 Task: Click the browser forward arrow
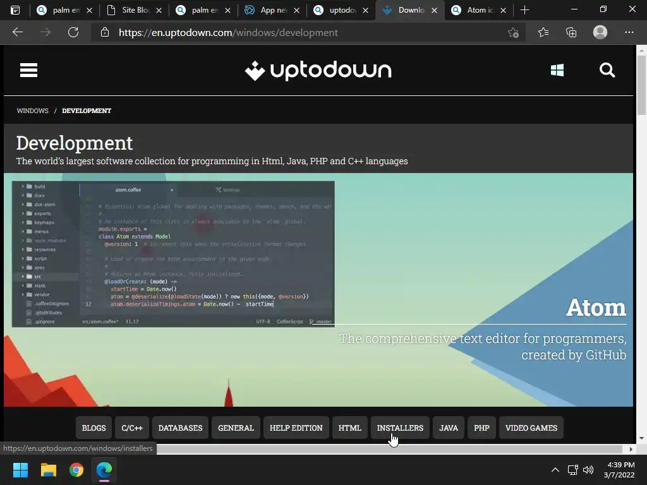[x=45, y=32]
